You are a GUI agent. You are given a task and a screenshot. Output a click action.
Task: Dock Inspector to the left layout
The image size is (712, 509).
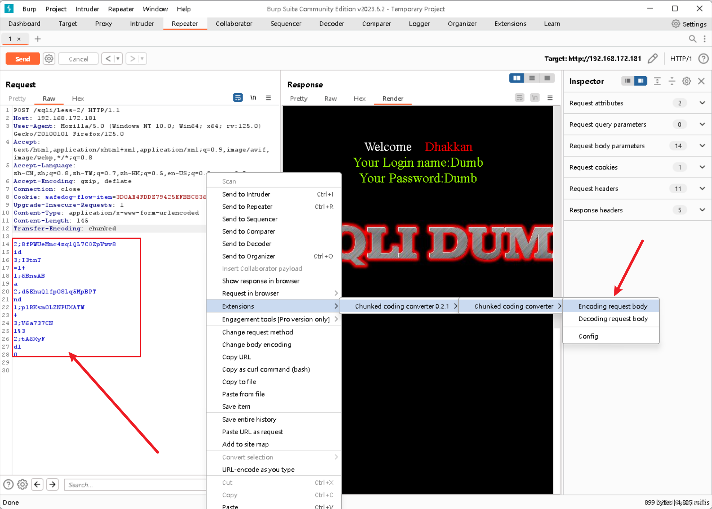pyautogui.click(x=628, y=81)
